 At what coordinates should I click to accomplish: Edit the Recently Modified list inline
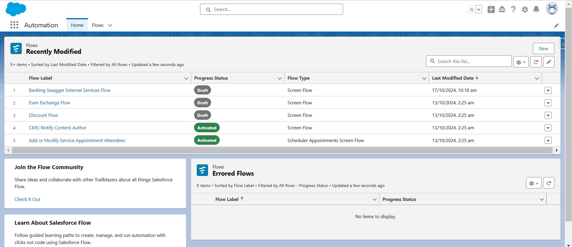(x=549, y=62)
